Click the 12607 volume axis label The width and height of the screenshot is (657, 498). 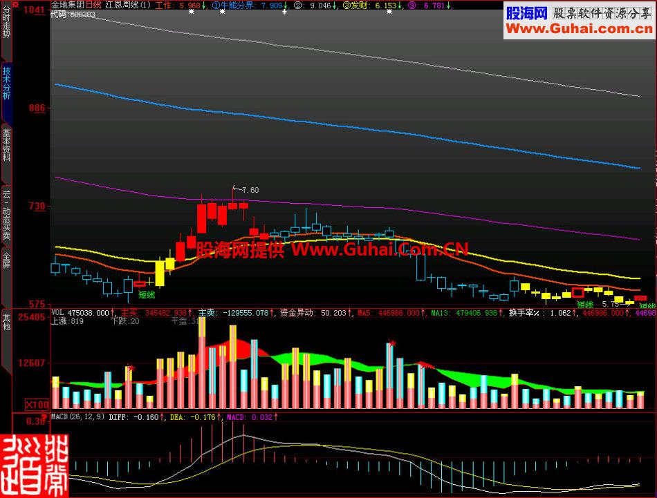point(31,363)
